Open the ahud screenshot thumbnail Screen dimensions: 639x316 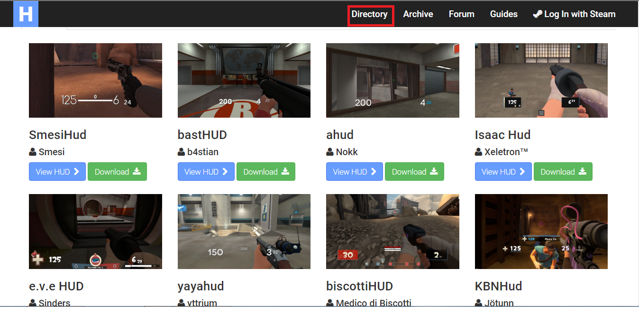(x=393, y=81)
